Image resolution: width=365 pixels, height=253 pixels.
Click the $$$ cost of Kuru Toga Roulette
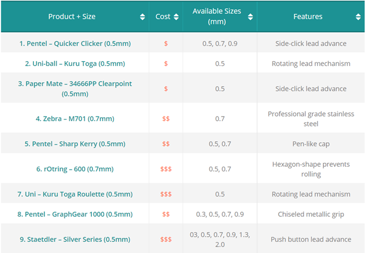click(x=166, y=194)
